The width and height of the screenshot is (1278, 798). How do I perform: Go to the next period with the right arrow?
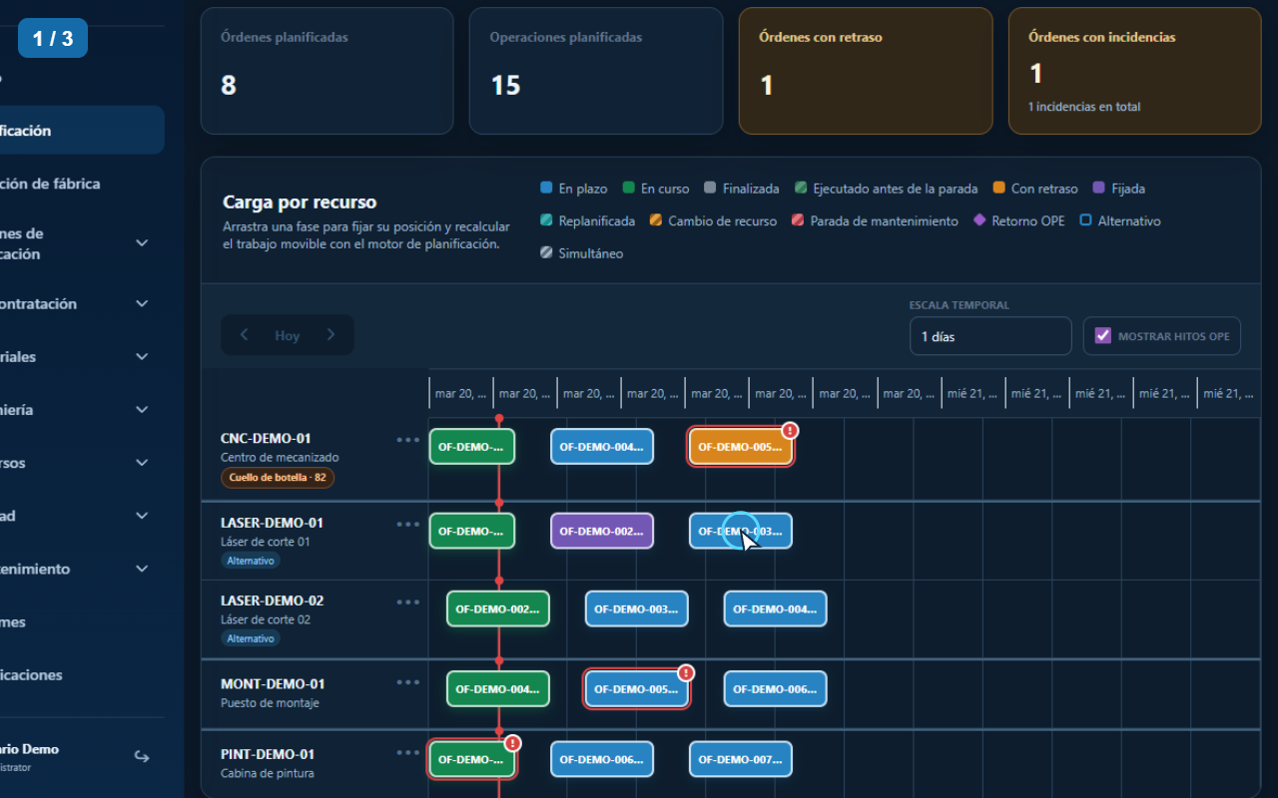[331, 335]
